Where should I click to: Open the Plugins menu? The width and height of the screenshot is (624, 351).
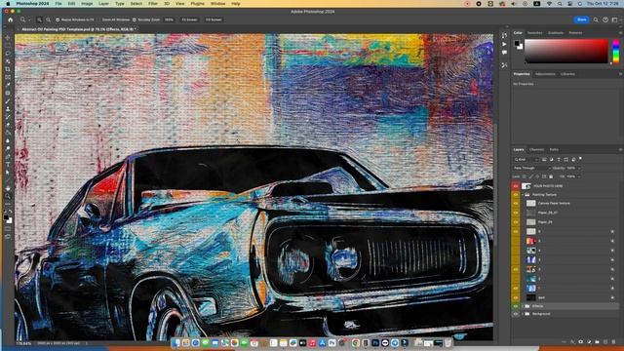pos(197,4)
